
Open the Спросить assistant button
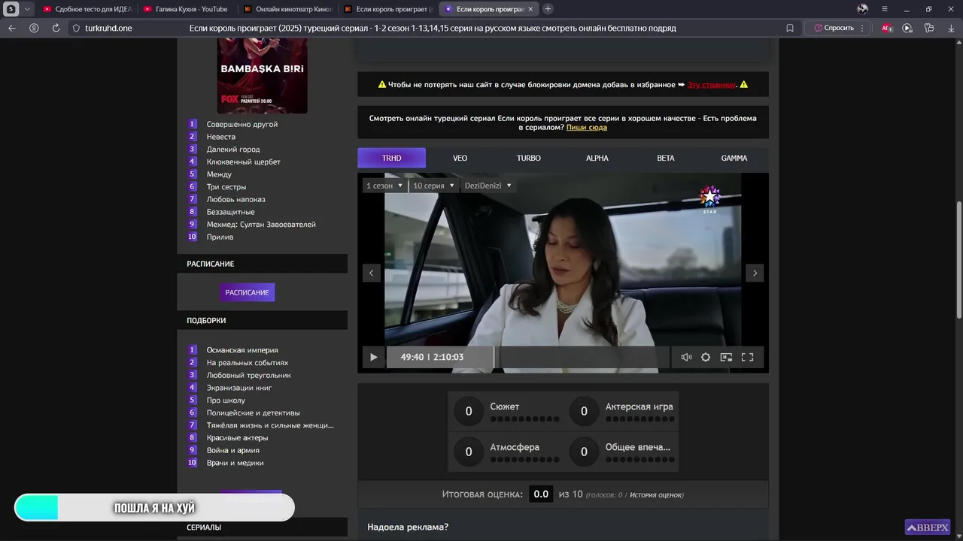(834, 28)
